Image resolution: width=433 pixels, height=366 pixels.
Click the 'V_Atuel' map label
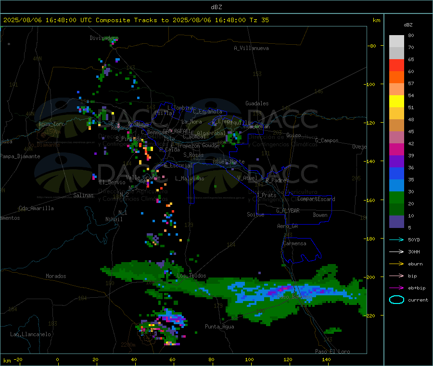pyautogui.click(x=247, y=178)
